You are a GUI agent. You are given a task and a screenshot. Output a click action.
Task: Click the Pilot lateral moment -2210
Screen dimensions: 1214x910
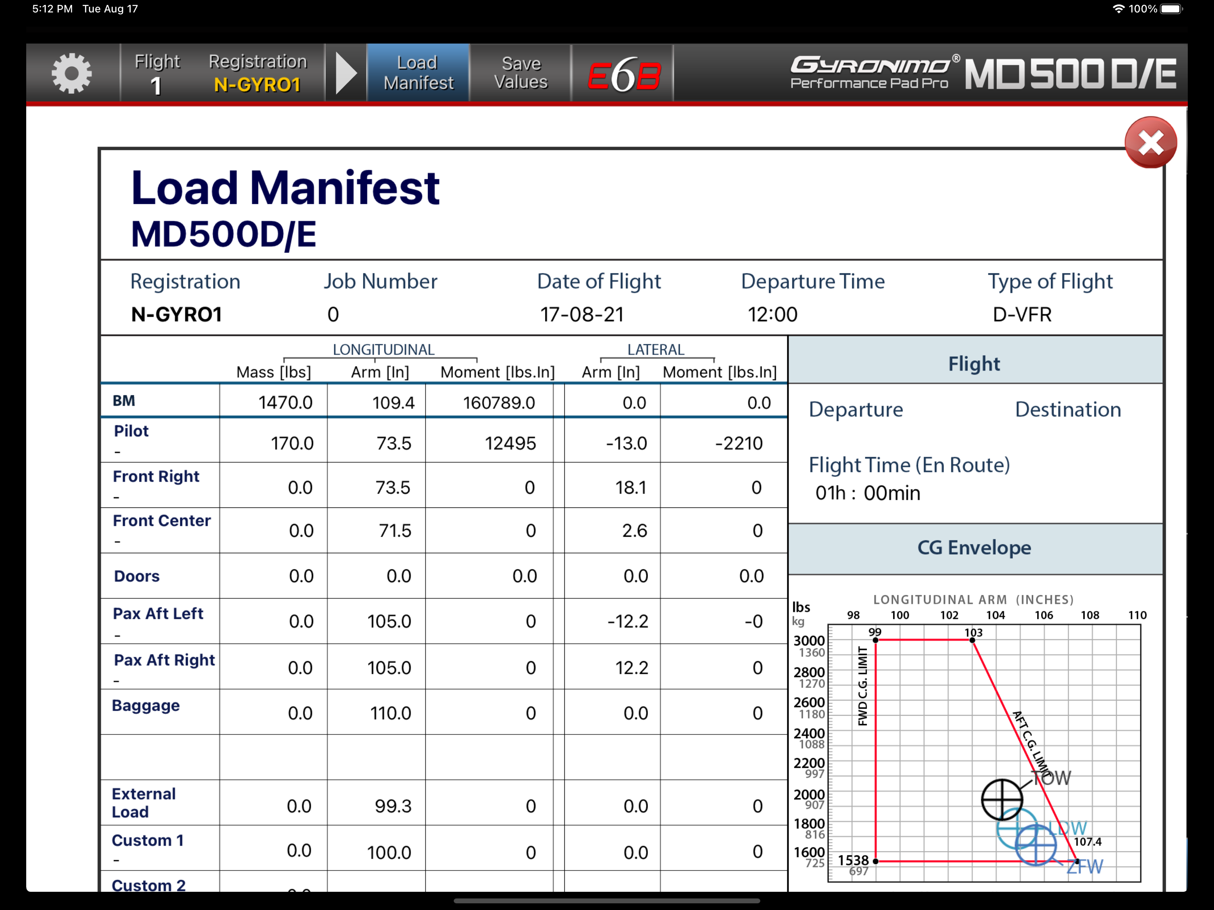(x=739, y=443)
